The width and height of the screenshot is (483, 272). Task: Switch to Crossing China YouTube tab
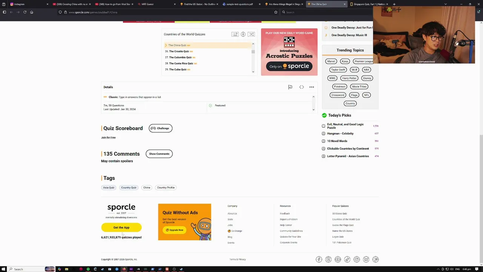pos(71,4)
